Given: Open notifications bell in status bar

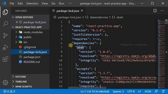Looking at the screenshot, I should pyautogui.click(x=163, y=91).
